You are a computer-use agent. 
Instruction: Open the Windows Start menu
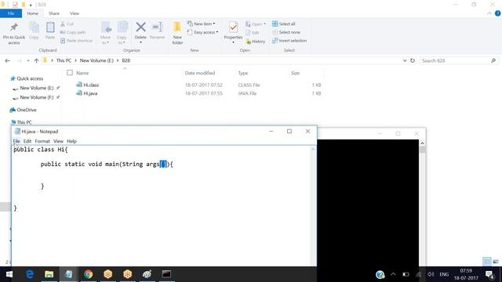(9, 274)
